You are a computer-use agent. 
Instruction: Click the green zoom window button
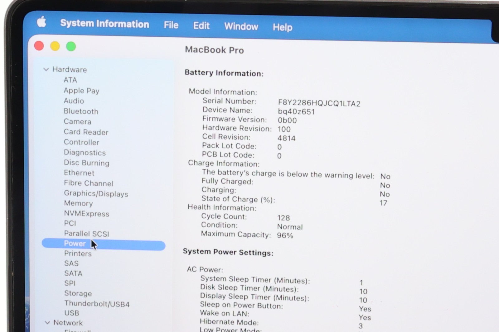(71, 46)
